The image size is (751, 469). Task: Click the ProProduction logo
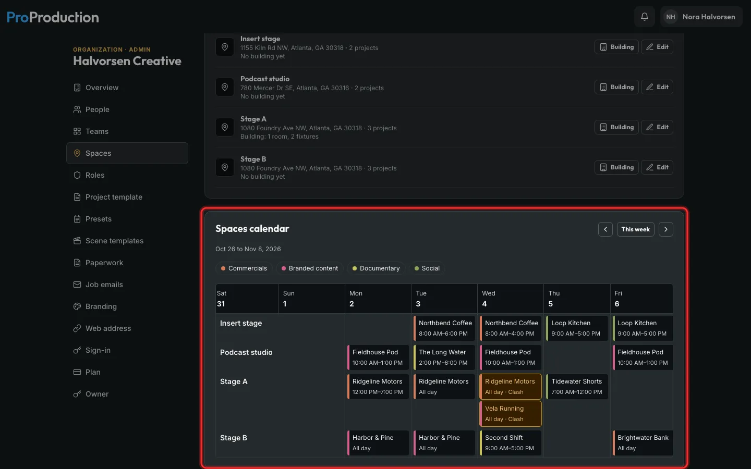[x=53, y=17]
